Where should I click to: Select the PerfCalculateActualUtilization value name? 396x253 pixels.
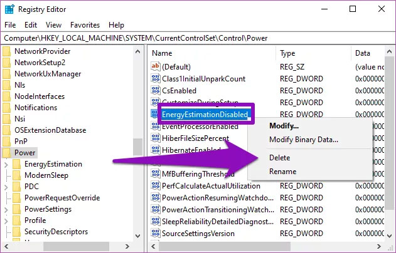(211, 186)
